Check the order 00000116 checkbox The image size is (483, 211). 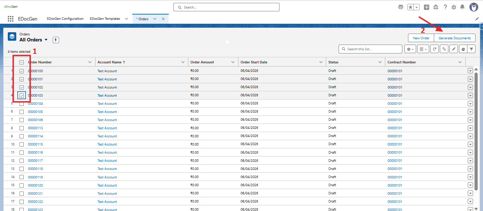(x=22, y=153)
